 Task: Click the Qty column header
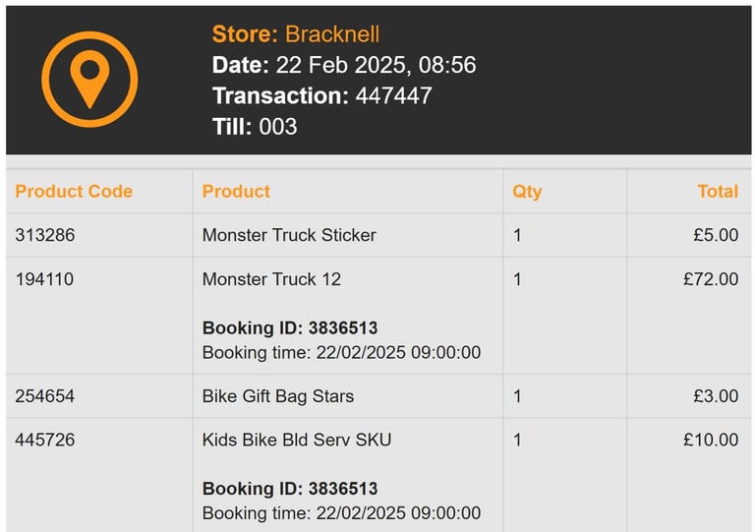pyautogui.click(x=527, y=192)
